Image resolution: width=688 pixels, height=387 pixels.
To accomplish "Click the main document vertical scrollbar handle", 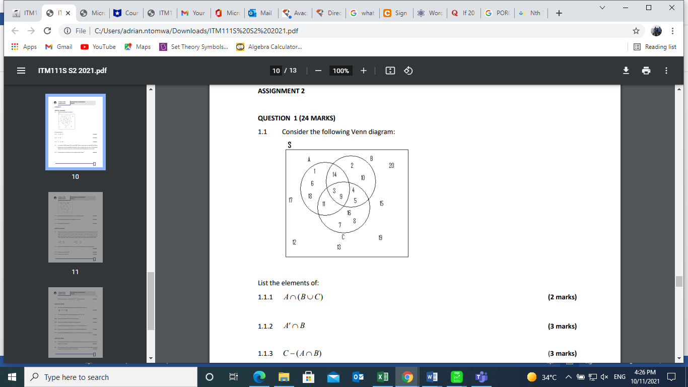I will pos(679,281).
